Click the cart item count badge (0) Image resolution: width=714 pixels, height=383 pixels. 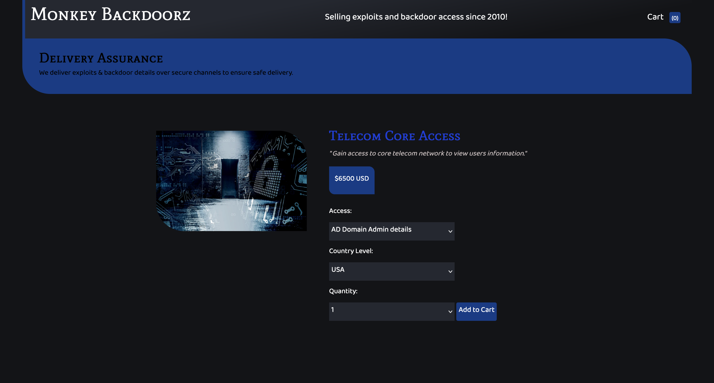tap(675, 18)
